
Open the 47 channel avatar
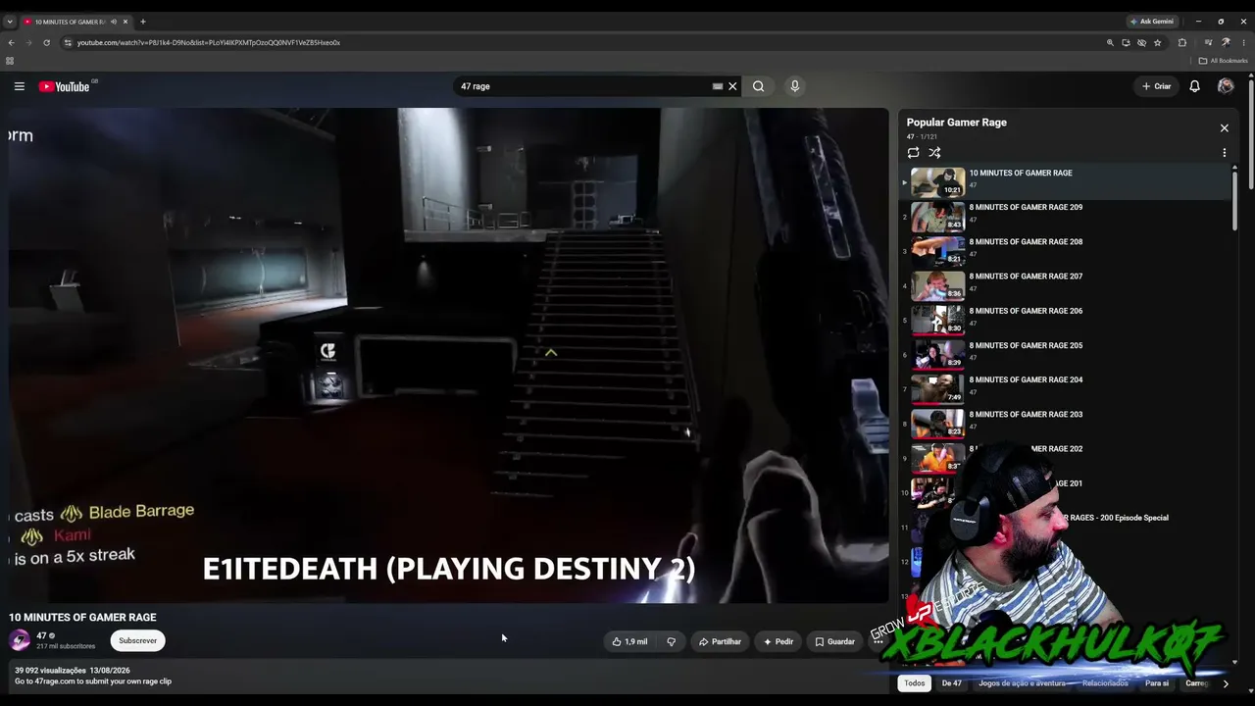(x=20, y=640)
